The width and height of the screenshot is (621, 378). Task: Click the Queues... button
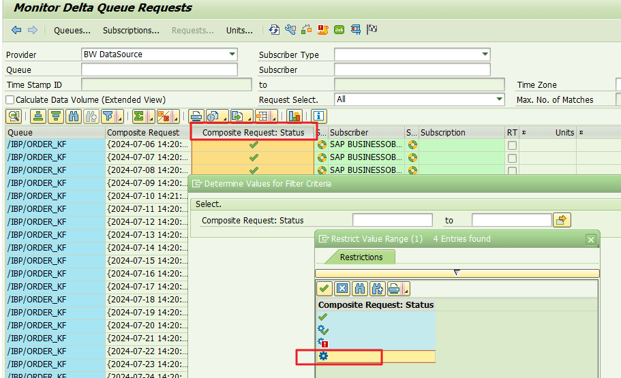pos(72,30)
